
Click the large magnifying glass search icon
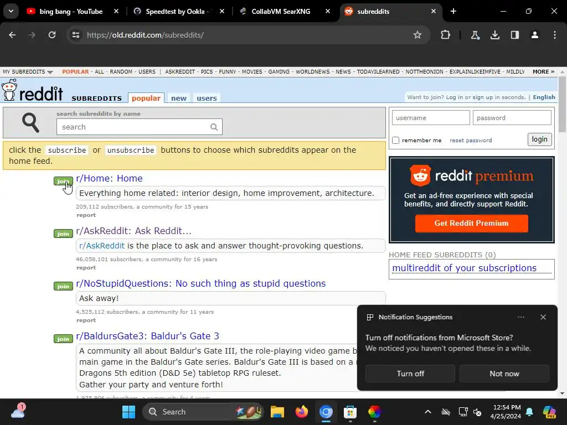tap(30, 123)
